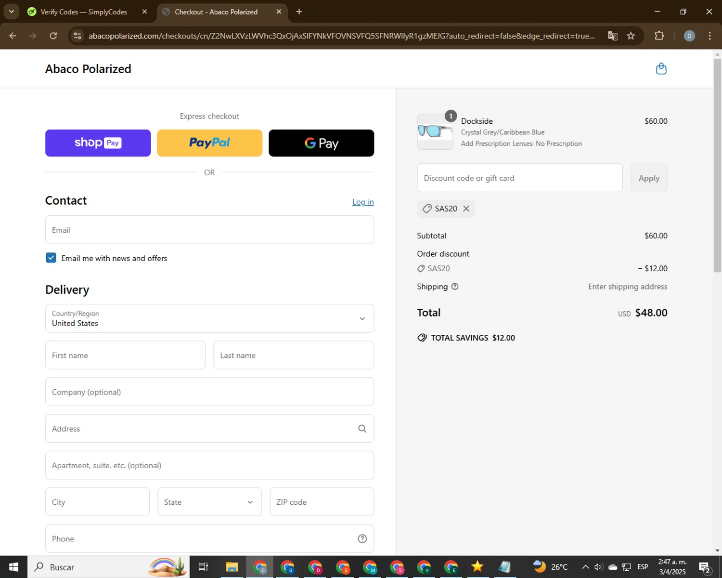Open the OneDrive cloud tray icon
This screenshot has width=722, height=578.
(613, 567)
